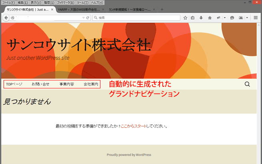Image resolution: width=262 pixels, height=164 pixels.
Task: Open the 編集(E) menu
Action: [23, 3]
